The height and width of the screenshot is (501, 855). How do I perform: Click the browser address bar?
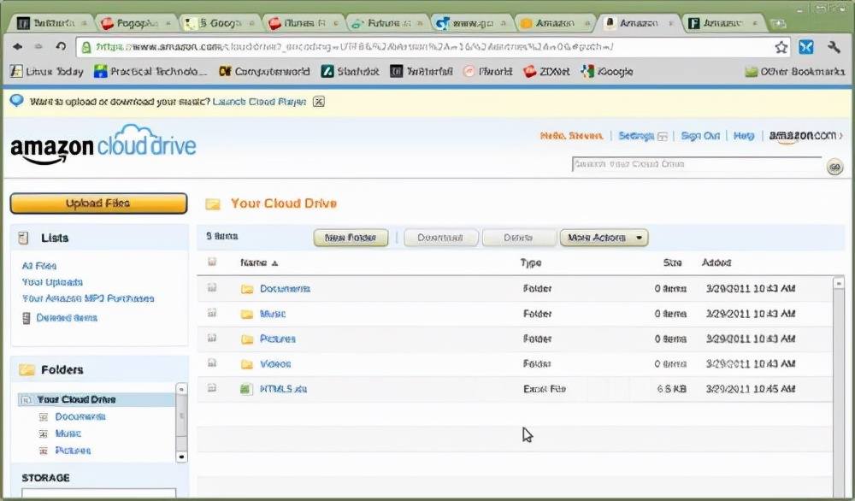click(x=431, y=47)
